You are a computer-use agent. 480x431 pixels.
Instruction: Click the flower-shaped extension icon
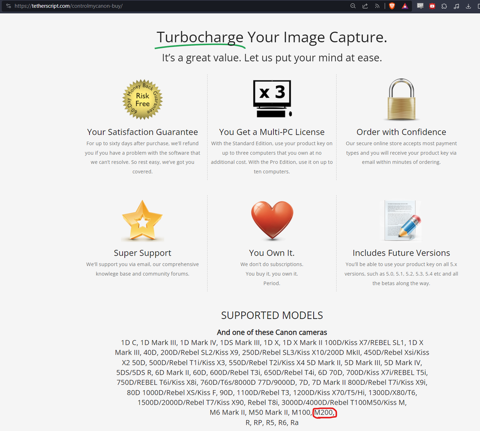pos(444,6)
